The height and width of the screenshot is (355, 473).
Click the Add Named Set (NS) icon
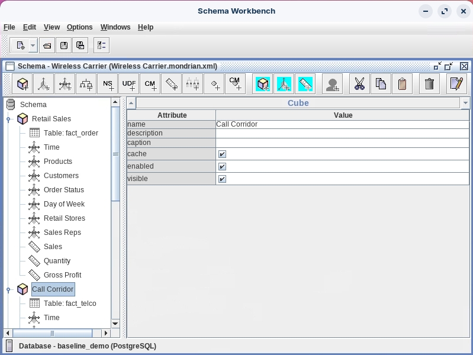pos(108,84)
